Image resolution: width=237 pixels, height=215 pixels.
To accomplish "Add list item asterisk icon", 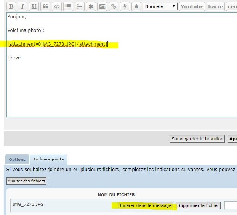I will coord(91,6).
